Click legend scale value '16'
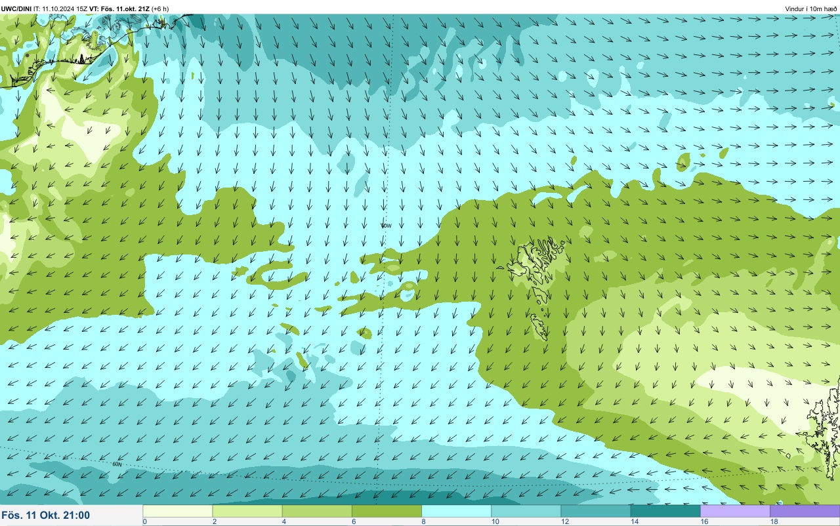The width and height of the screenshot is (840, 526). point(704,522)
